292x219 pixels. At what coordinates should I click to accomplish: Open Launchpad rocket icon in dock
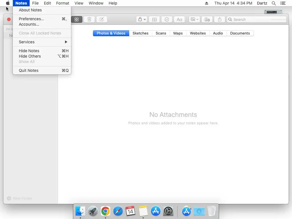coord(93,211)
